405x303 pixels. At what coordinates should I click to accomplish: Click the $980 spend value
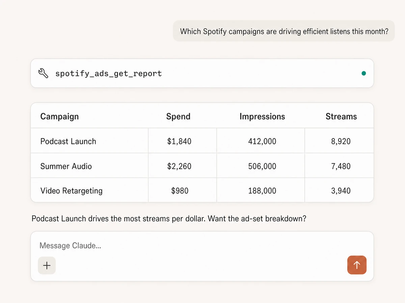[180, 191]
